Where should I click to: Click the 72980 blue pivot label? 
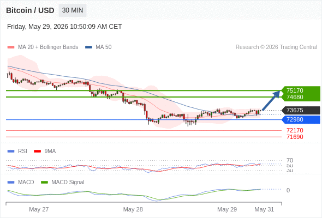301,119
